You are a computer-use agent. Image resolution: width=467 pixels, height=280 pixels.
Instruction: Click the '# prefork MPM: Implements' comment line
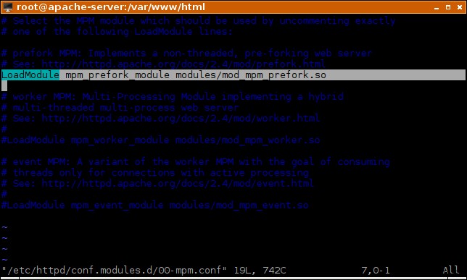187,54
